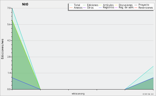Select the Registros legend label
Screen dimensions: 156x96
pos(108,8)
